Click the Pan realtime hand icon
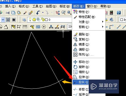Image resolution: width=126 pixels, height=96 pixels. coord(58,13)
